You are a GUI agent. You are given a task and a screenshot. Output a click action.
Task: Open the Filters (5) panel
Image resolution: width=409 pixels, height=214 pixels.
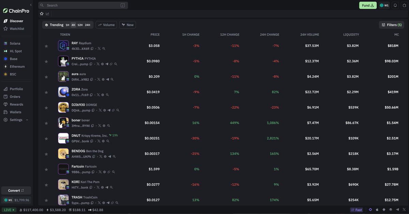(x=392, y=25)
